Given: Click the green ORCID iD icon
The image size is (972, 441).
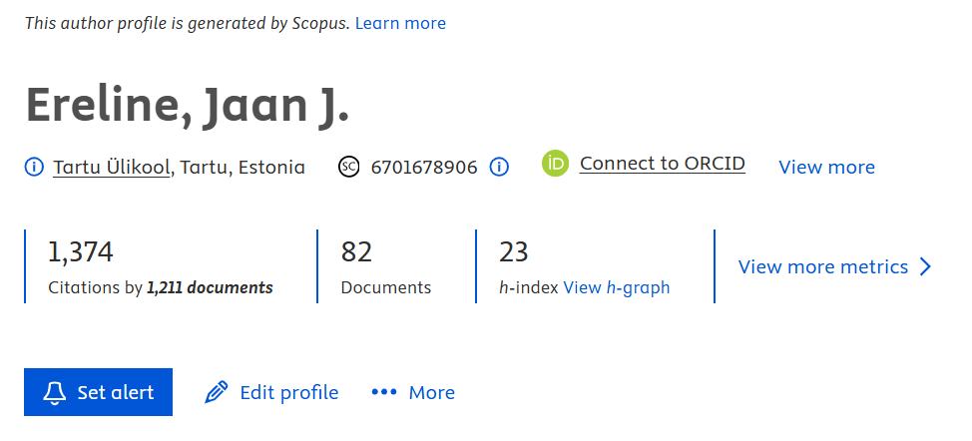Looking at the screenshot, I should (x=555, y=164).
